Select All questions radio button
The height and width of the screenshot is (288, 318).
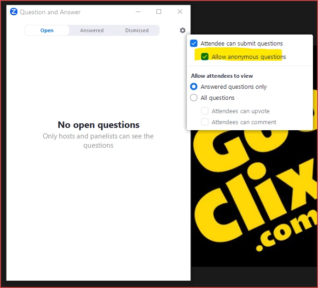(x=194, y=98)
